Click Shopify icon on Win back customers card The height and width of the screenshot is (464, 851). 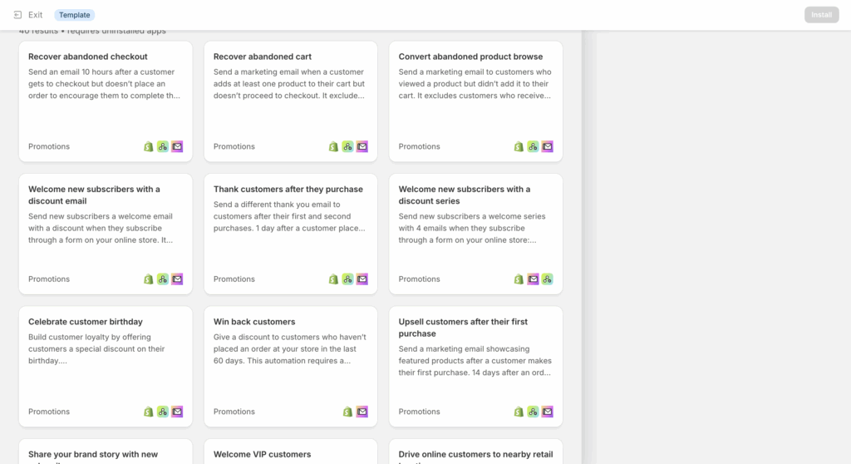point(347,412)
